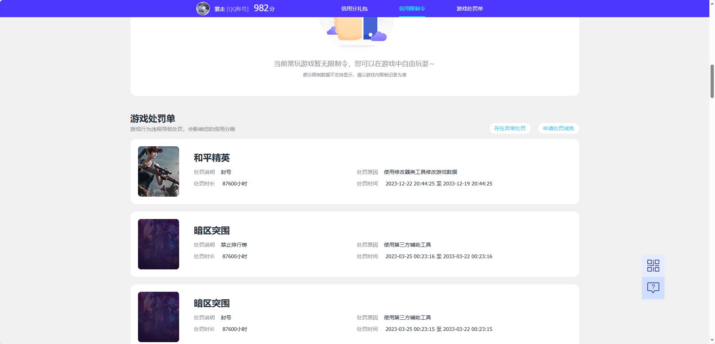Viewport: 715px width, 344px height.
Task: Click the 982分 credit score
Action: (264, 8)
